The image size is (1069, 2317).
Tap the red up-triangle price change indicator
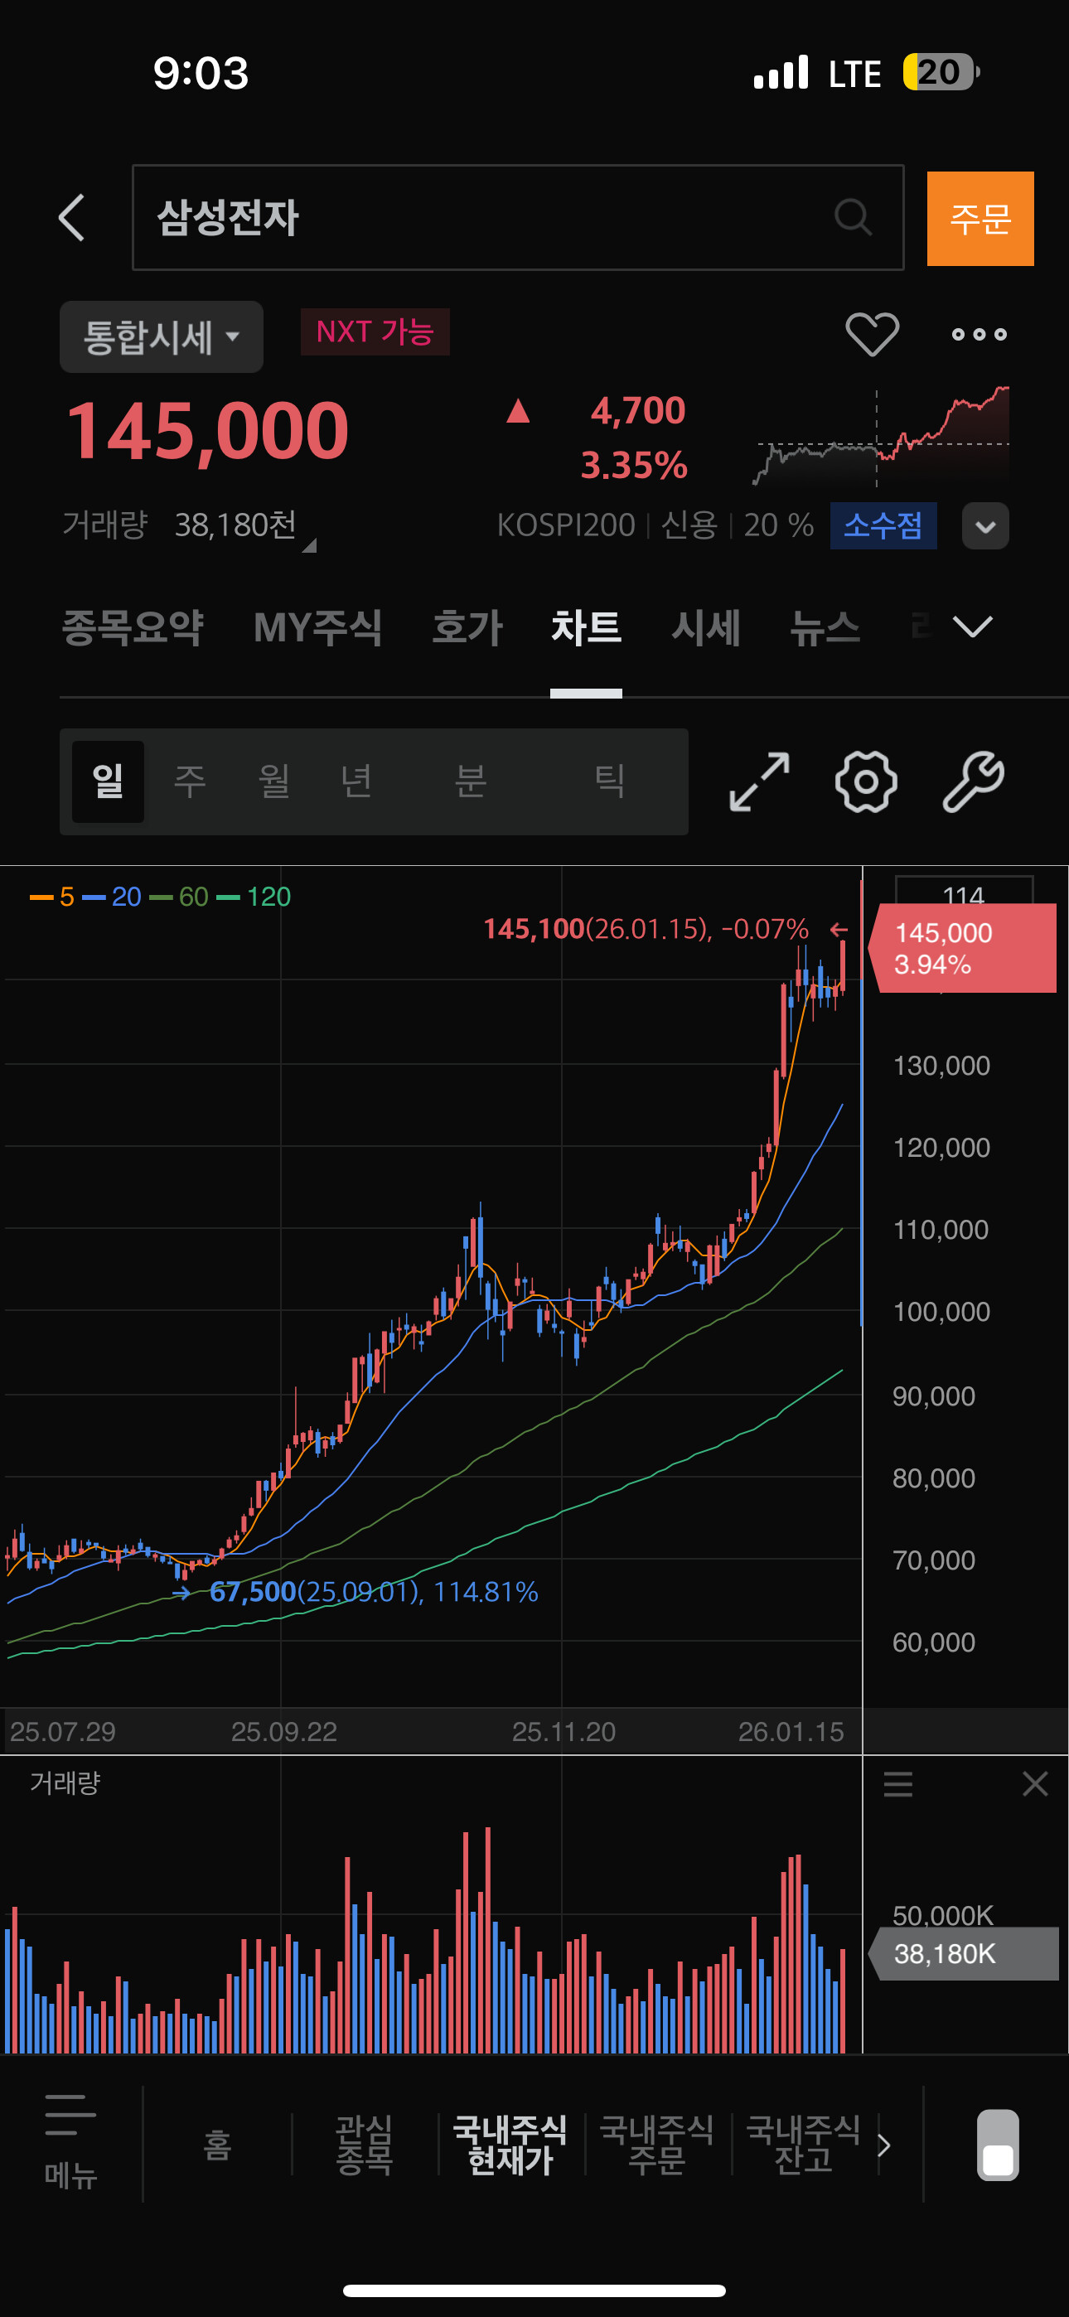tap(517, 411)
